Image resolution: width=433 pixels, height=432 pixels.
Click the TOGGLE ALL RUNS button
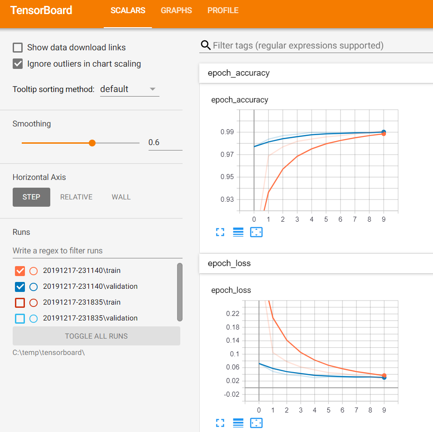(x=96, y=336)
